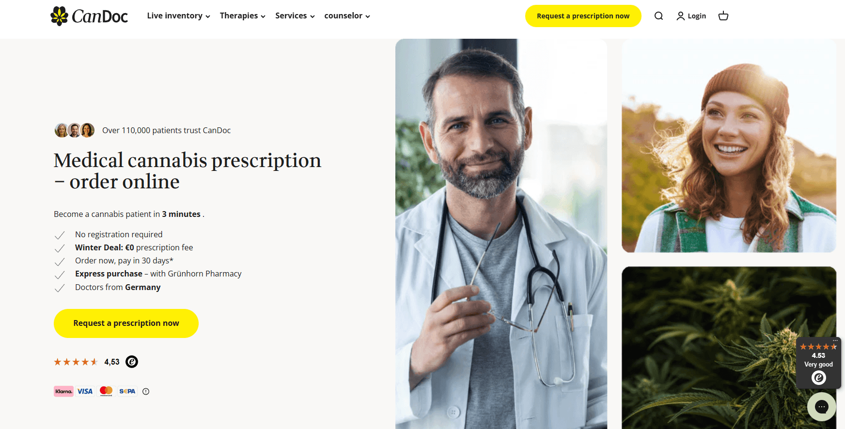Open the chat widget bubble
The height and width of the screenshot is (429, 845).
822,407
